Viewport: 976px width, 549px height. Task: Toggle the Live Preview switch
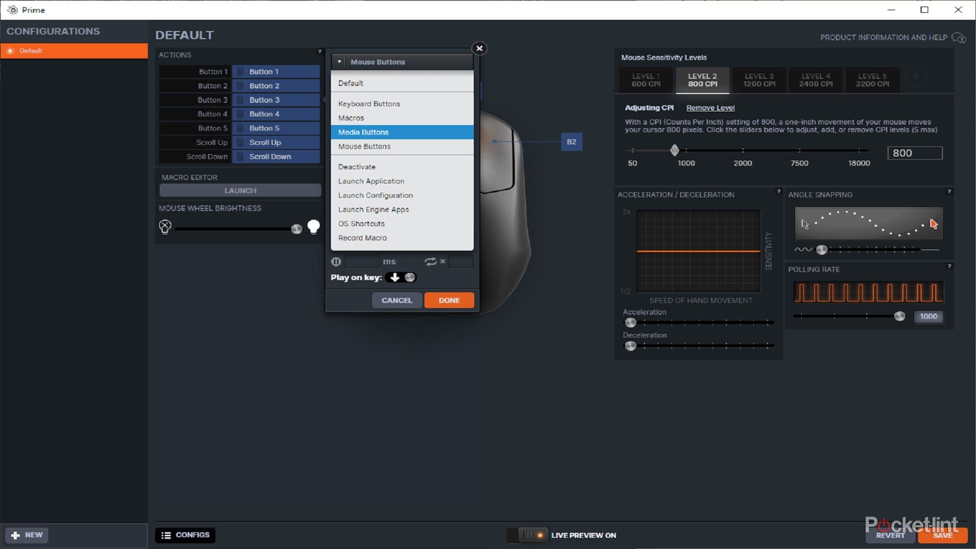pyautogui.click(x=528, y=535)
